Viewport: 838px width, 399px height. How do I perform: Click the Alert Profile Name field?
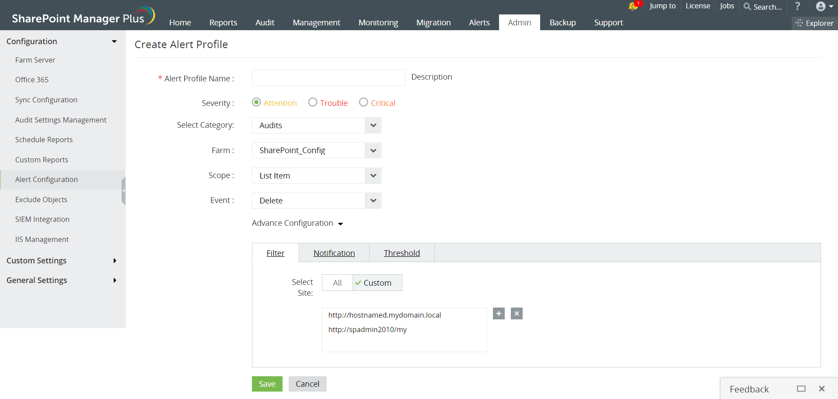[x=328, y=78]
